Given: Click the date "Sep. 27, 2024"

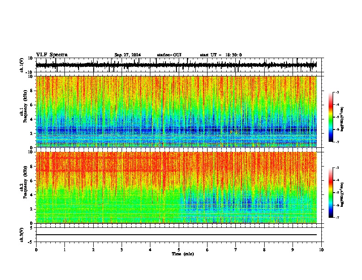Looking at the screenshot, I should pyautogui.click(x=128, y=55).
